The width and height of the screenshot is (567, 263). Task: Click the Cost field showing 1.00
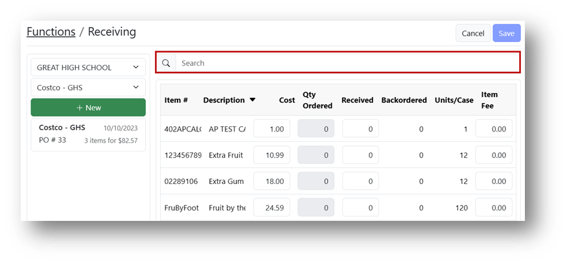(x=272, y=129)
